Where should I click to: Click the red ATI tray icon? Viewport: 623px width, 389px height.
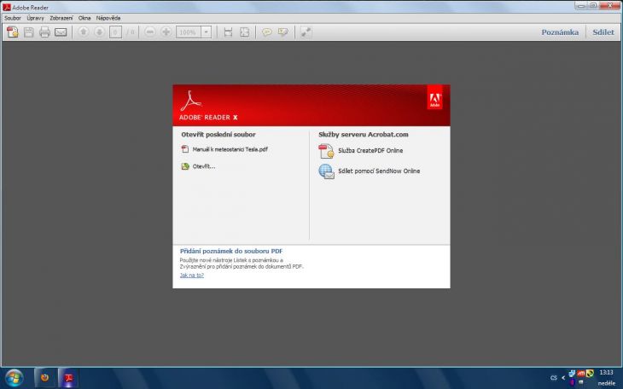point(581,373)
